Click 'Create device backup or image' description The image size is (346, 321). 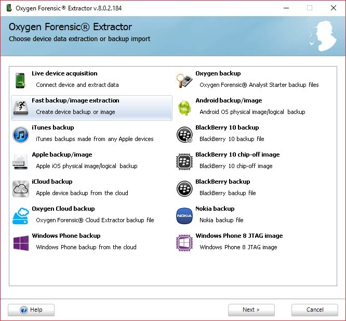click(75, 112)
